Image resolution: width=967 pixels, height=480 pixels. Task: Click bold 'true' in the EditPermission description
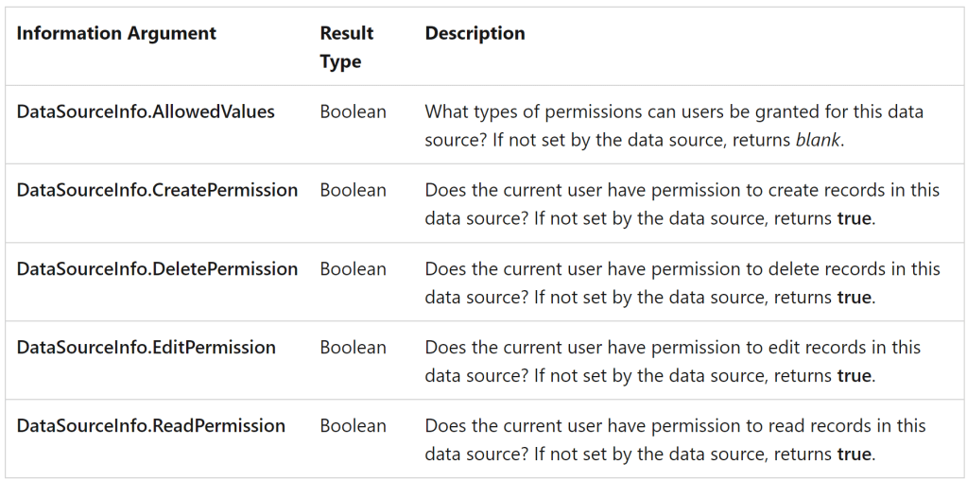point(854,375)
